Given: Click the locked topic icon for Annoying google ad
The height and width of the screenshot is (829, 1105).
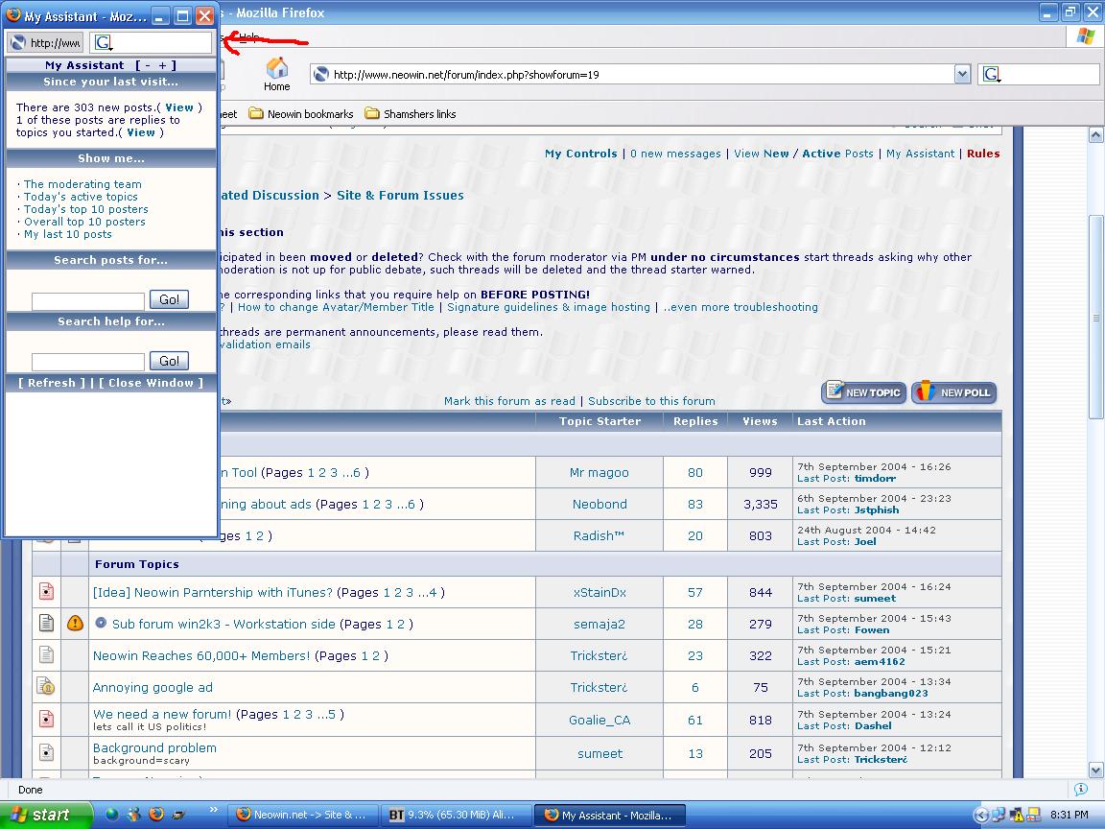Looking at the screenshot, I should click(45, 687).
